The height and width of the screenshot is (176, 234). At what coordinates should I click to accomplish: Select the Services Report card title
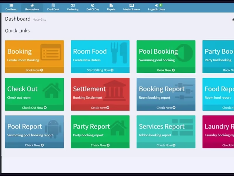pyautogui.click(x=162, y=126)
